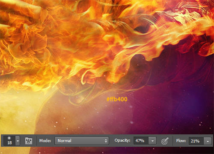Click the Mode: label
This screenshot has height=154, width=214.
45,141
